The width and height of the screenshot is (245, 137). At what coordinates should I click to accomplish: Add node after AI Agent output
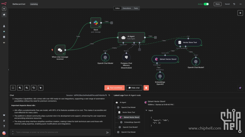tap(155, 38)
